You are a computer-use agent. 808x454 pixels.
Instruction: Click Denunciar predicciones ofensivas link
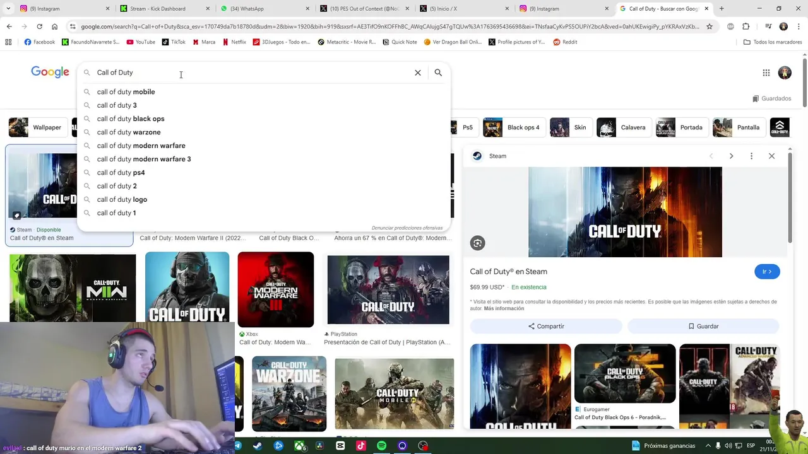tap(407, 228)
